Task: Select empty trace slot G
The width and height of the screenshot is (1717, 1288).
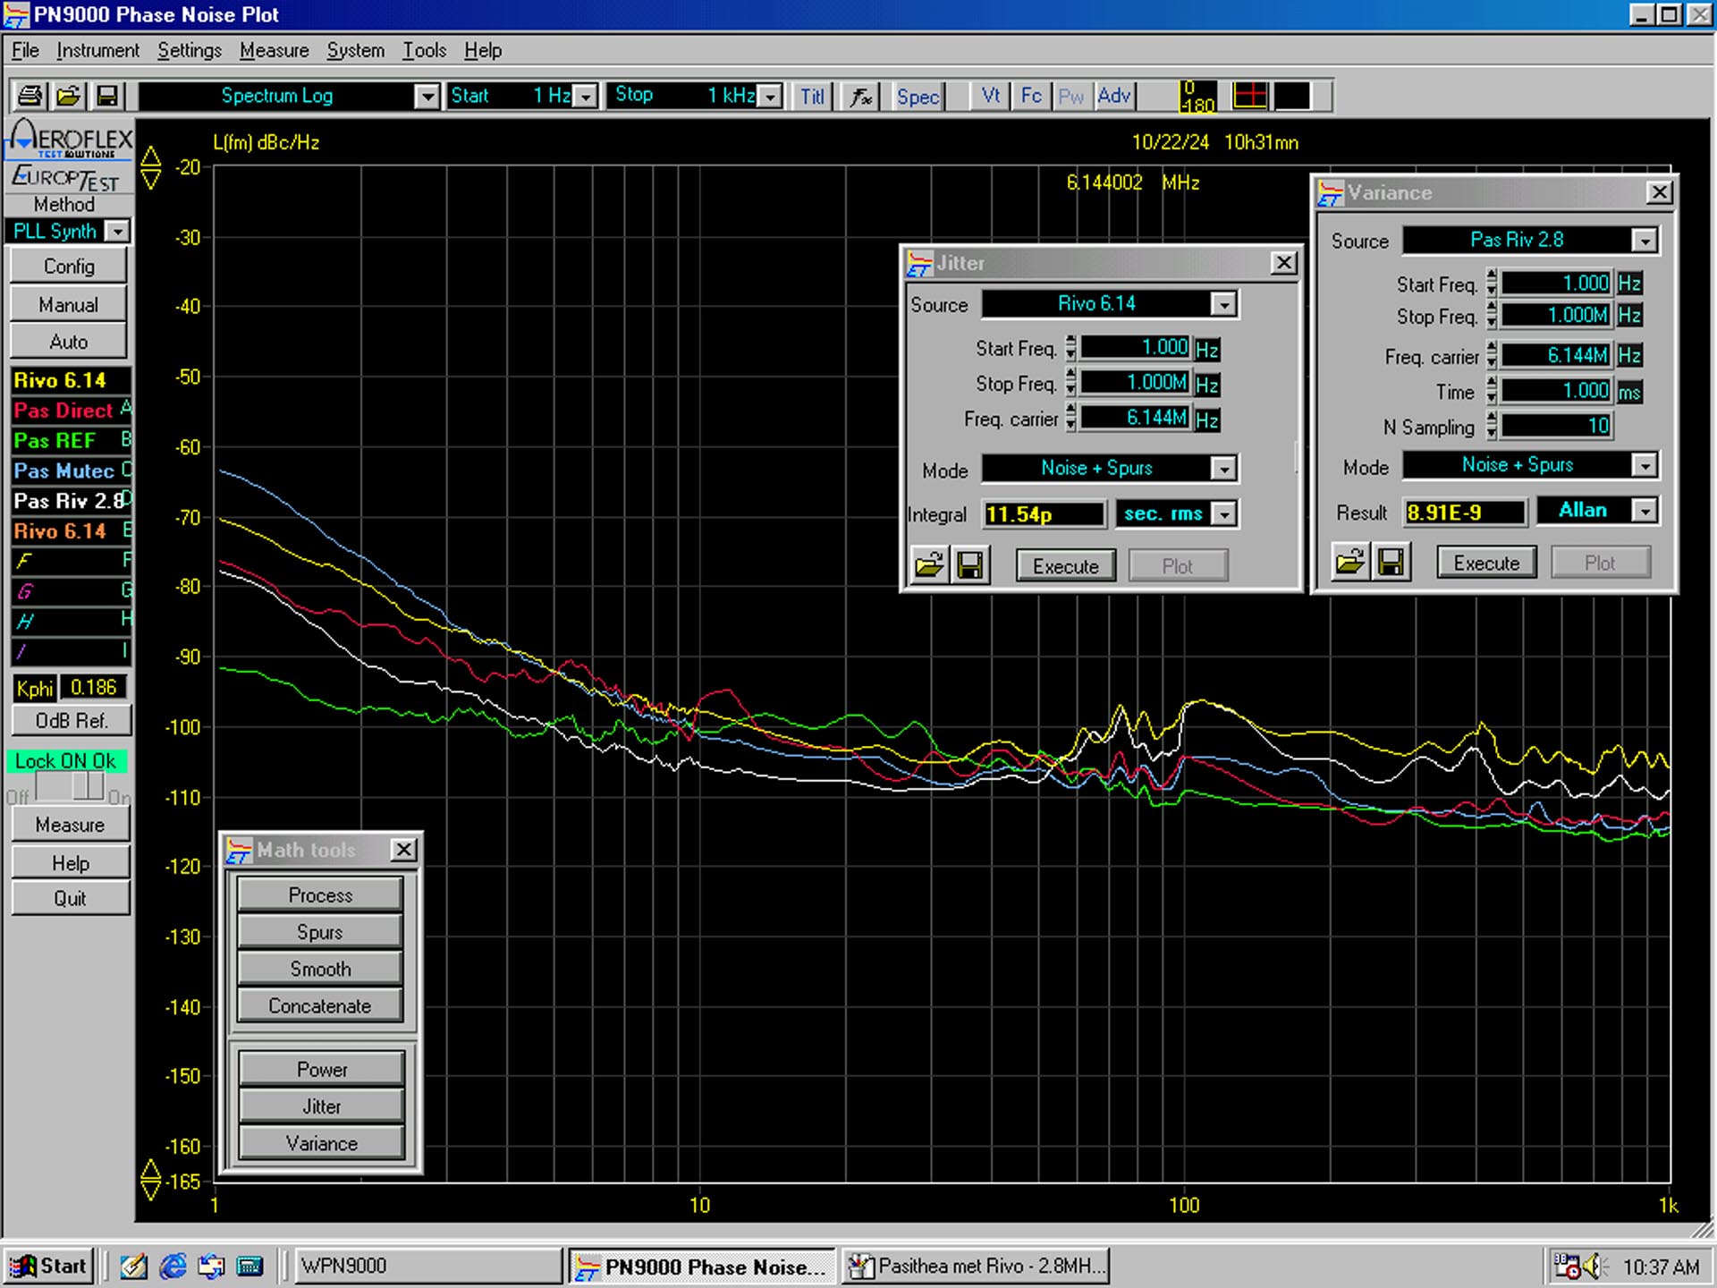Action: [x=71, y=591]
